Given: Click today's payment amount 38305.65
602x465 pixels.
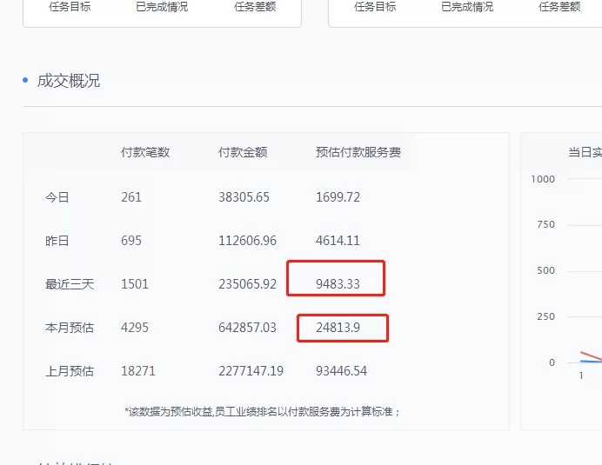Looking at the screenshot, I should [244, 197].
